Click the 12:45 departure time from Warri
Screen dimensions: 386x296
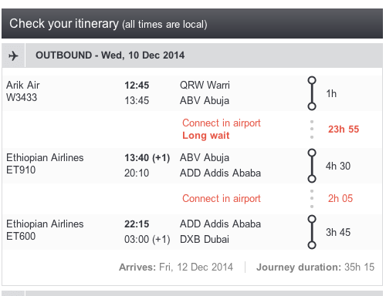point(137,86)
